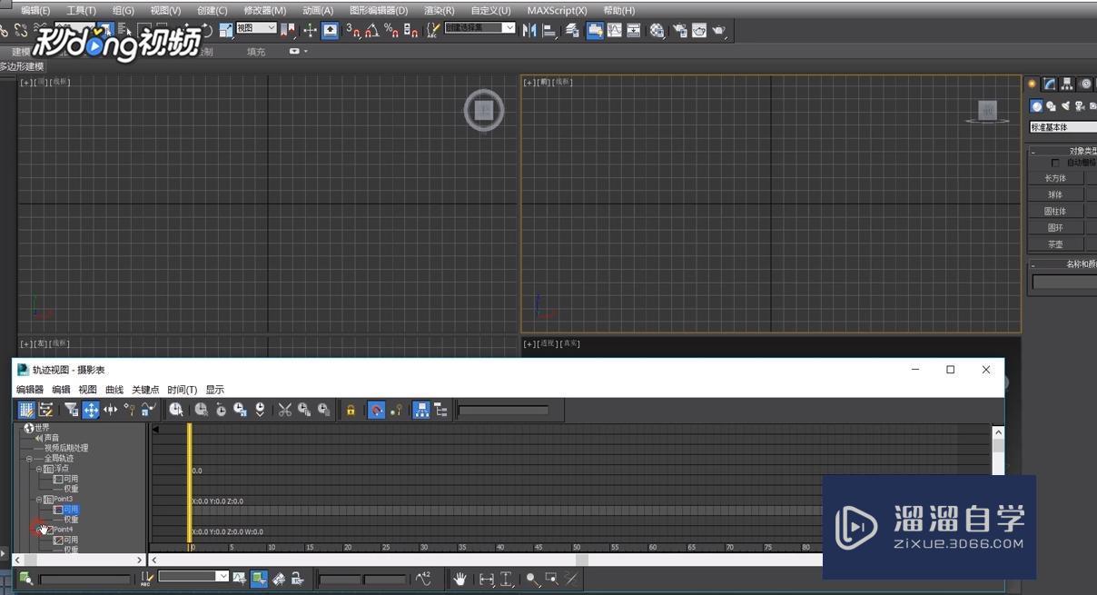Open the 创建选择集 dropdown

(x=479, y=28)
